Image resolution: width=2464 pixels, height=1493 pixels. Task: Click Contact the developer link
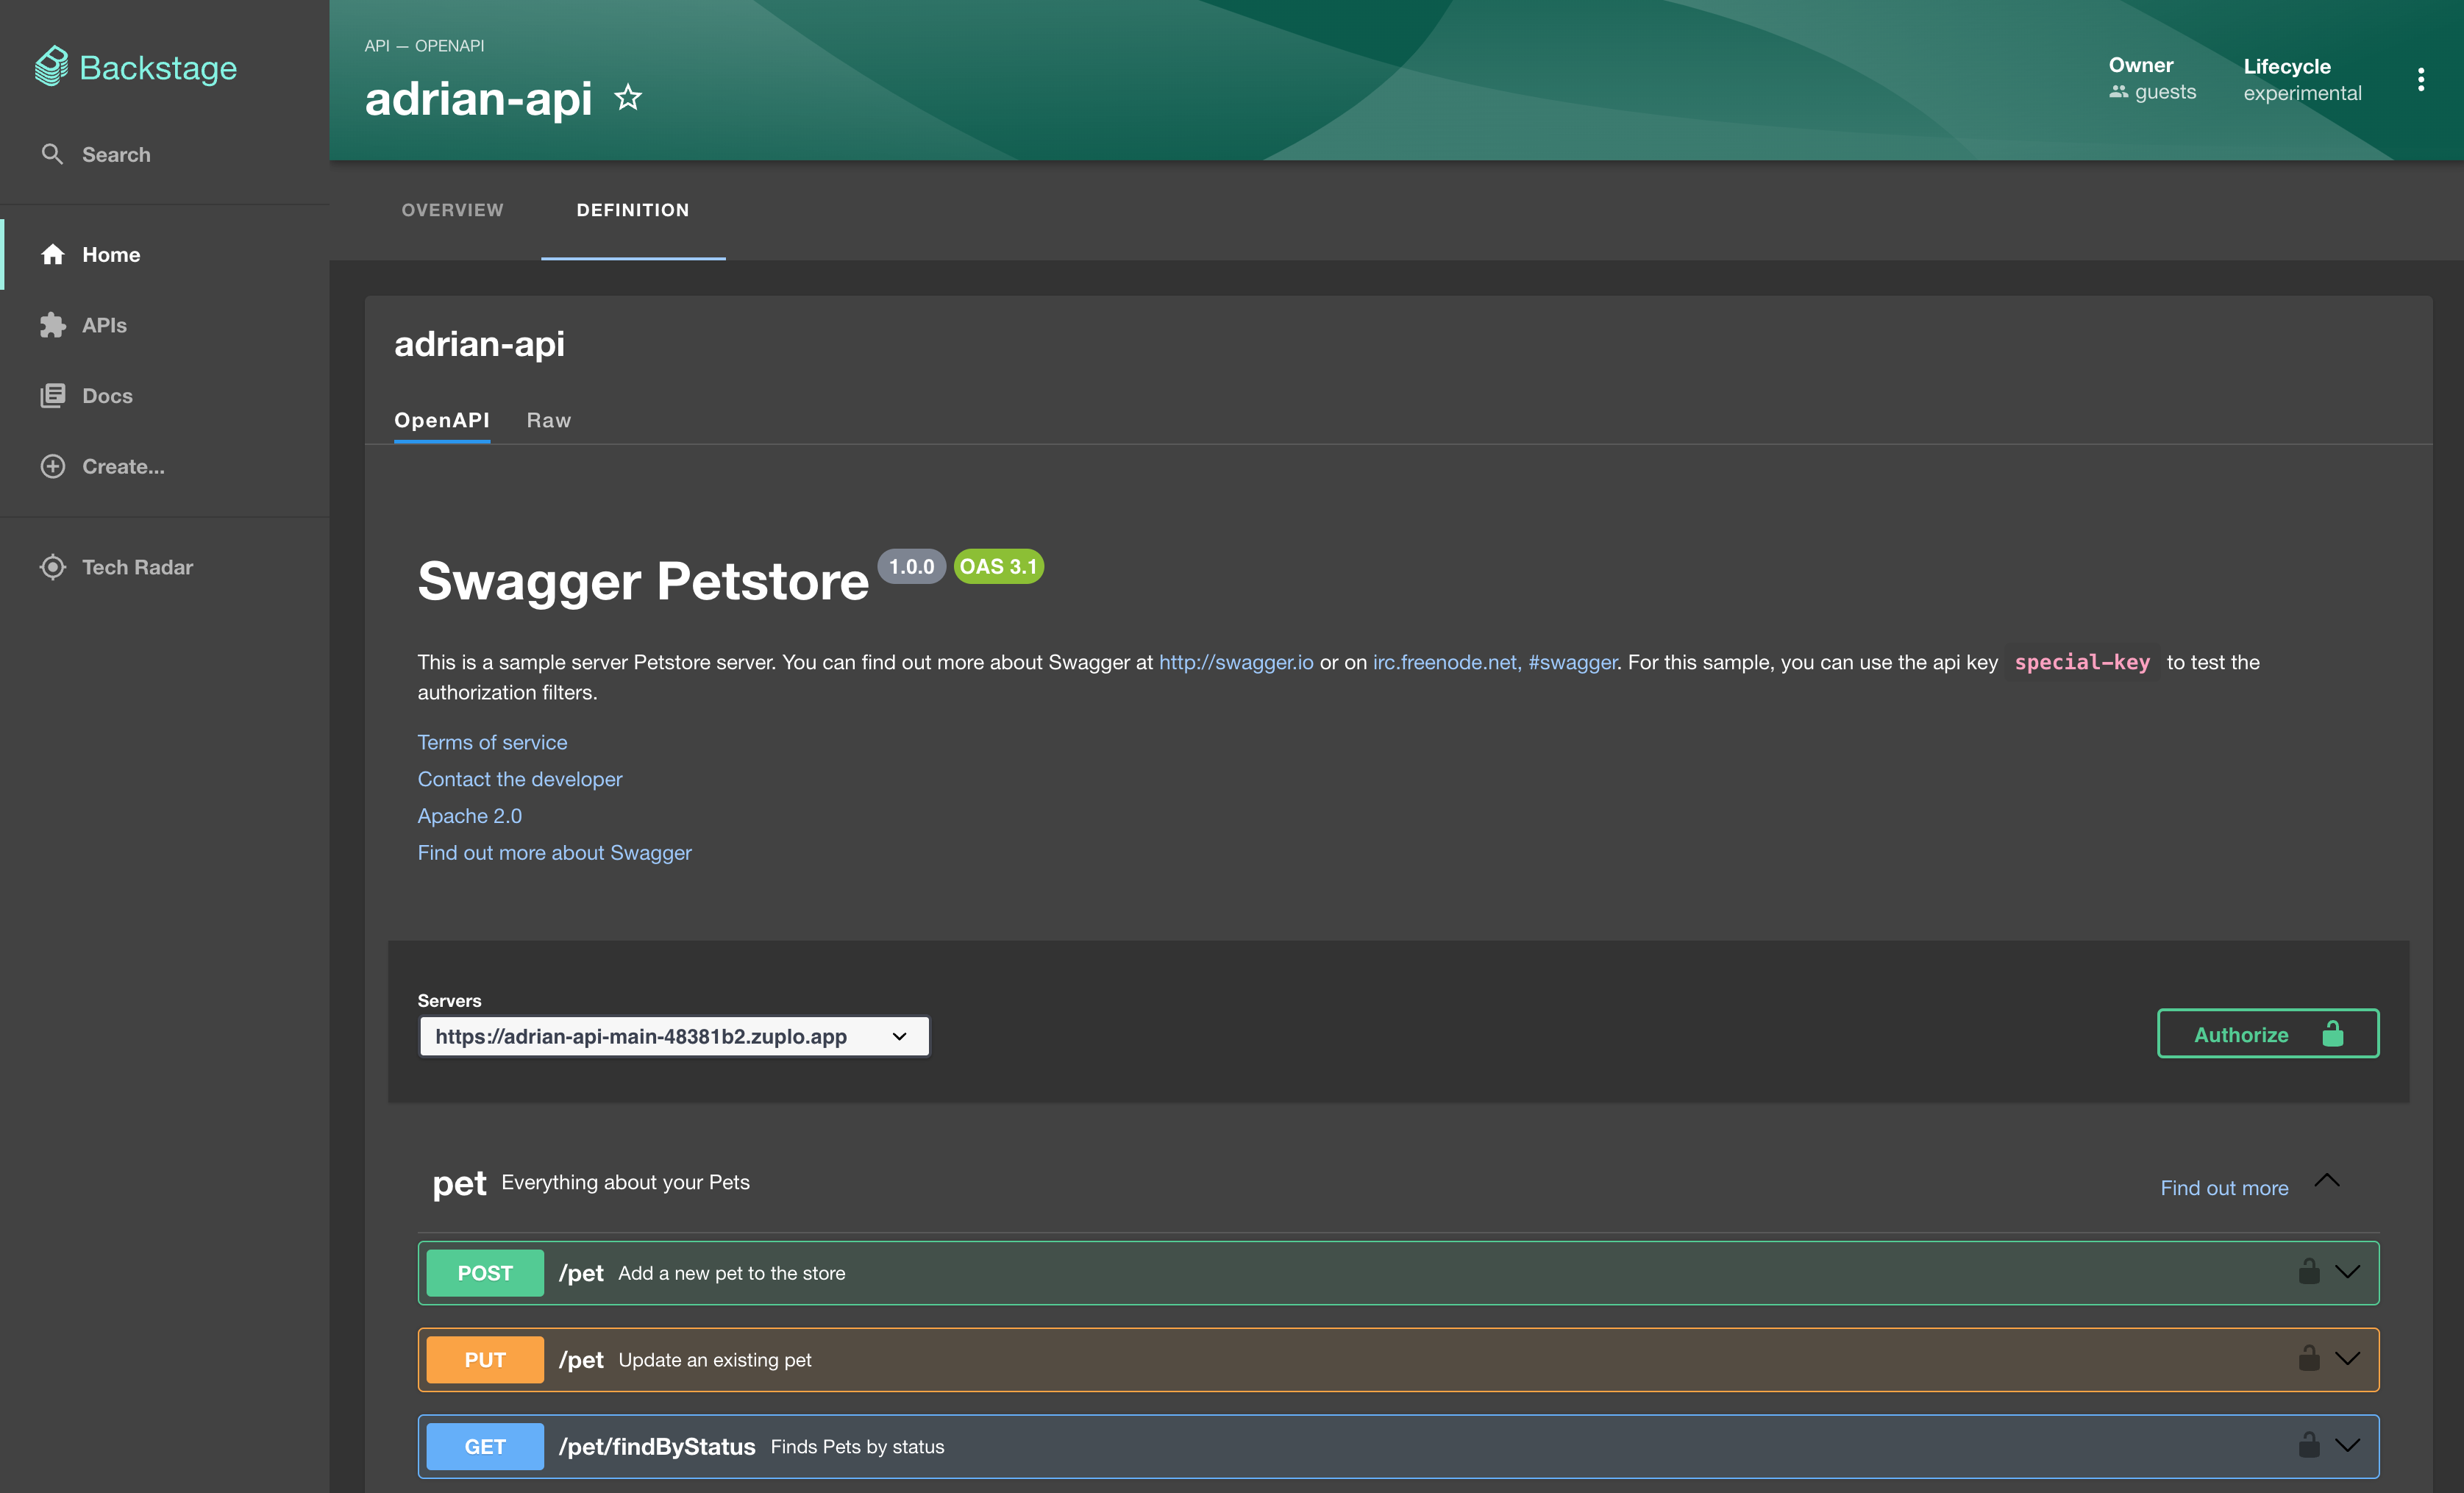(520, 779)
